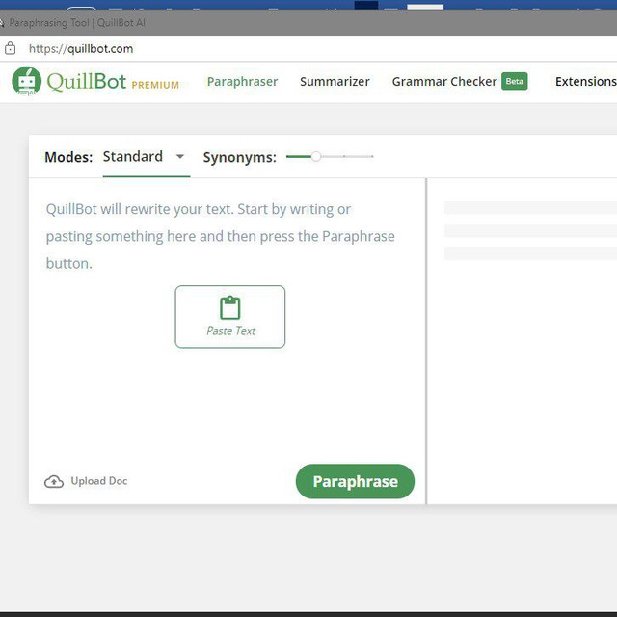Select the Paraphrasing Tool browser tab title
The width and height of the screenshot is (617, 617).
(x=77, y=23)
